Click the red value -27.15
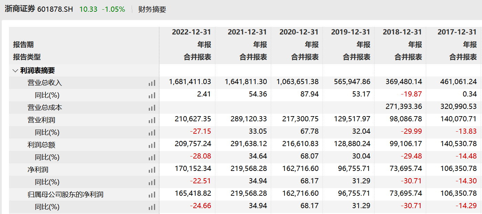 (201, 132)
